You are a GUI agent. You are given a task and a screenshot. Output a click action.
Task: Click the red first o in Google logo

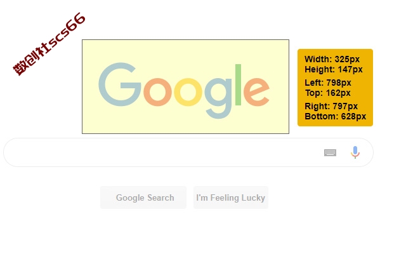(157, 92)
